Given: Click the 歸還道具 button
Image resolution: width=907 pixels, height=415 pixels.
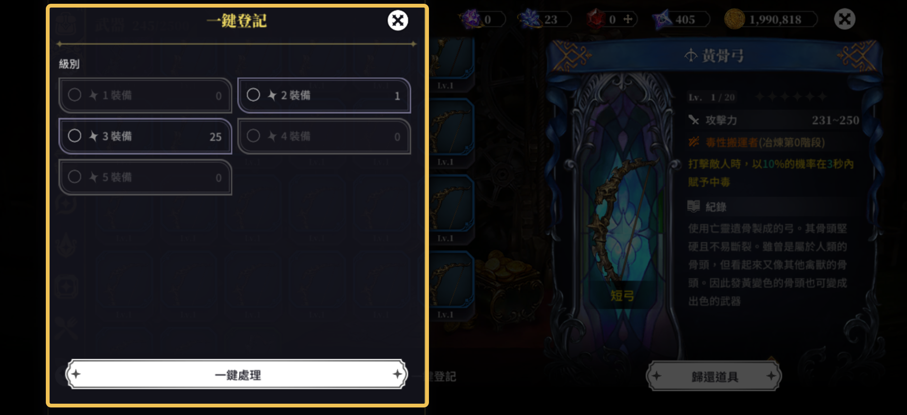Looking at the screenshot, I should (714, 376).
